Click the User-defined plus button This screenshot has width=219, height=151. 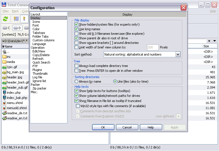point(179,116)
